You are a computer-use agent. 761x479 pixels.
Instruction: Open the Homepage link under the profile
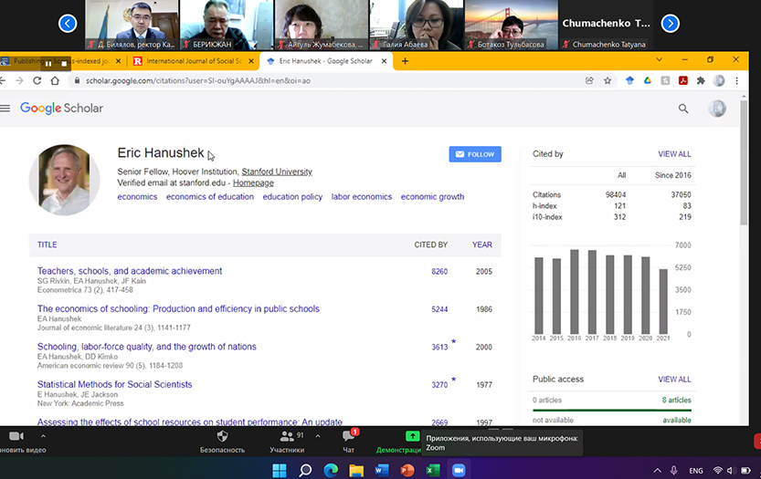click(253, 182)
